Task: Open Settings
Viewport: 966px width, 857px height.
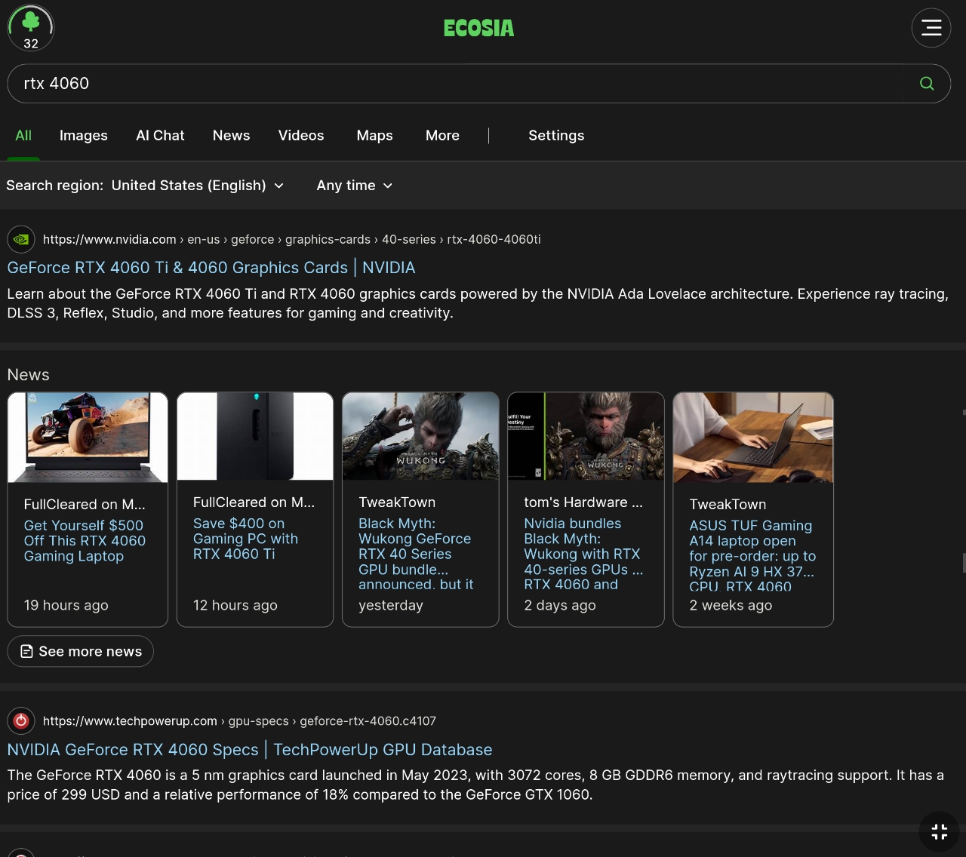Action: (x=556, y=136)
